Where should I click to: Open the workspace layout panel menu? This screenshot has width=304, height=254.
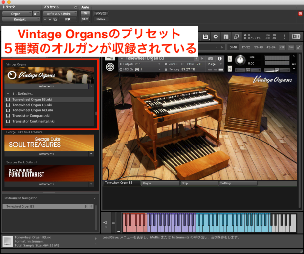click(226, 36)
